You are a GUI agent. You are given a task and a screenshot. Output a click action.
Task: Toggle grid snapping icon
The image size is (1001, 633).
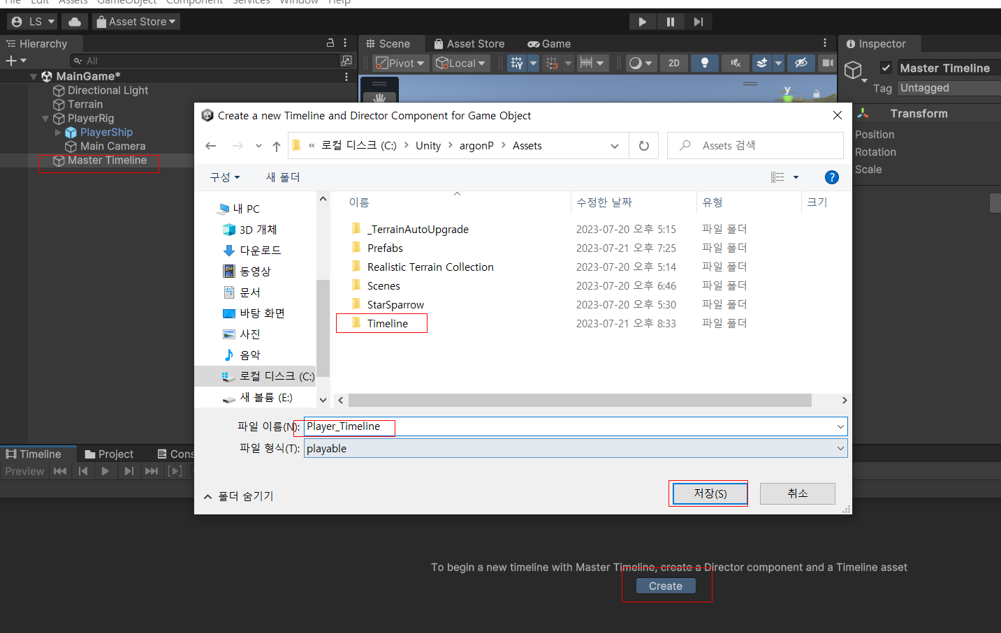tap(552, 63)
